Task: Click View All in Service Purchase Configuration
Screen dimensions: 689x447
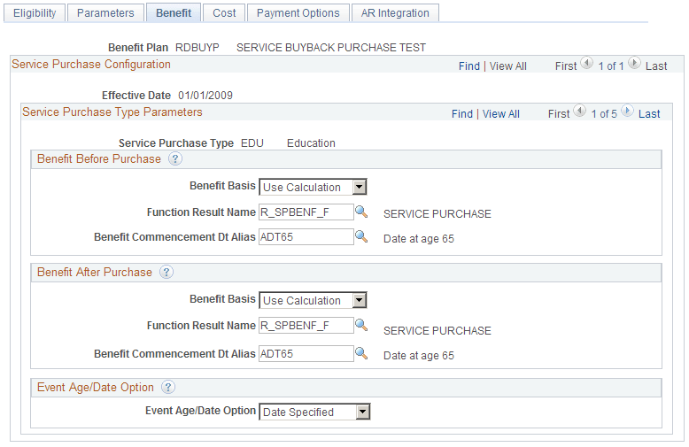Action: (508, 66)
